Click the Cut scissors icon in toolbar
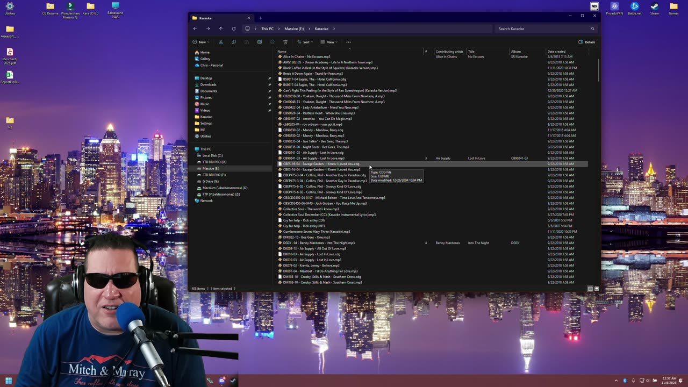The height and width of the screenshot is (387, 688). pos(220,42)
